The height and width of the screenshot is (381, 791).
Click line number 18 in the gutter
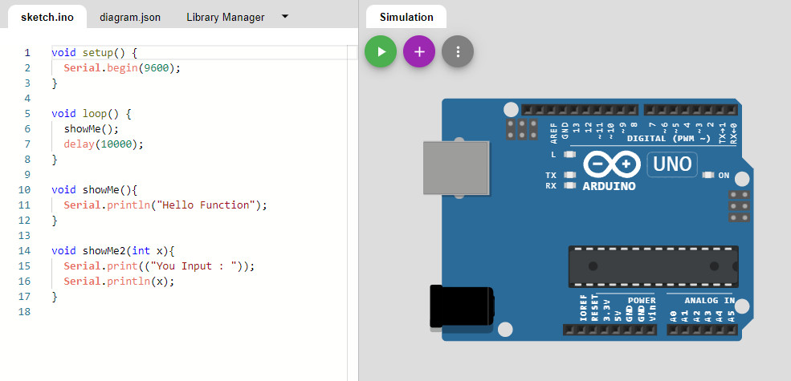click(25, 311)
